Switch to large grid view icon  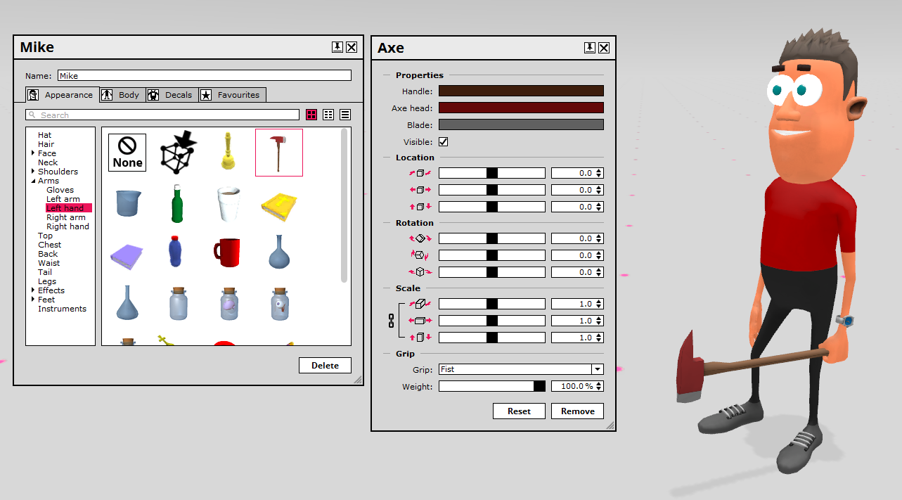click(x=311, y=115)
